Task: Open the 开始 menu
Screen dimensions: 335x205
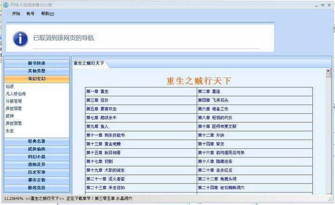Action: [16, 13]
